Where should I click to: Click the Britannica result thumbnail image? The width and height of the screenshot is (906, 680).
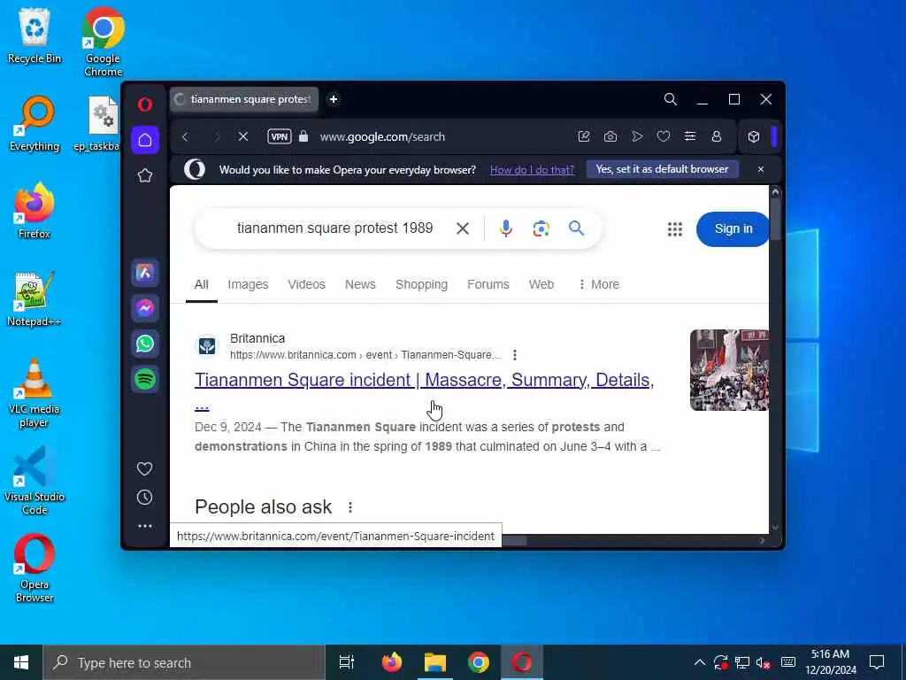729,370
